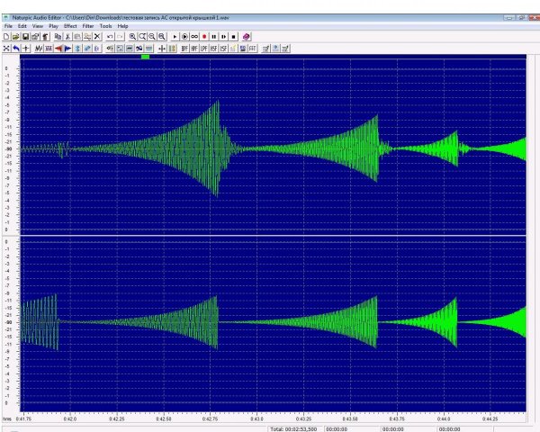This screenshot has height=432, width=540.
Task: Open the Tools menu
Action: point(105,26)
